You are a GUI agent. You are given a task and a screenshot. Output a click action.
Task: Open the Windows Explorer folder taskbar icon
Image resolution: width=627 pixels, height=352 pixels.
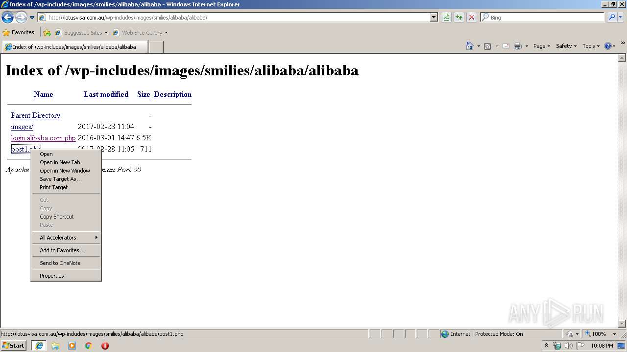(55, 346)
